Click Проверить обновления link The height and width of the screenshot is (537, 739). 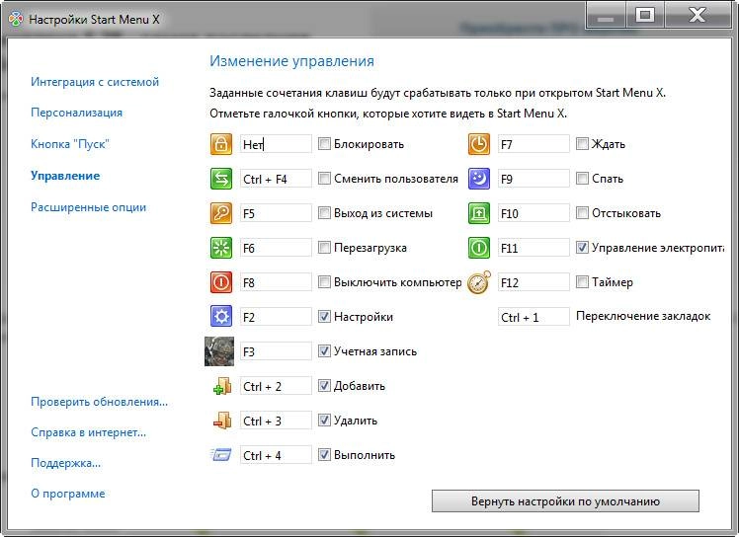point(99,402)
